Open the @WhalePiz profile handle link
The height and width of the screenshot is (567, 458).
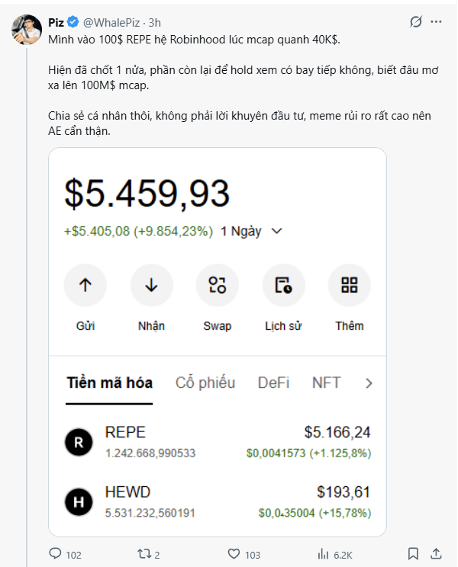[111, 23]
